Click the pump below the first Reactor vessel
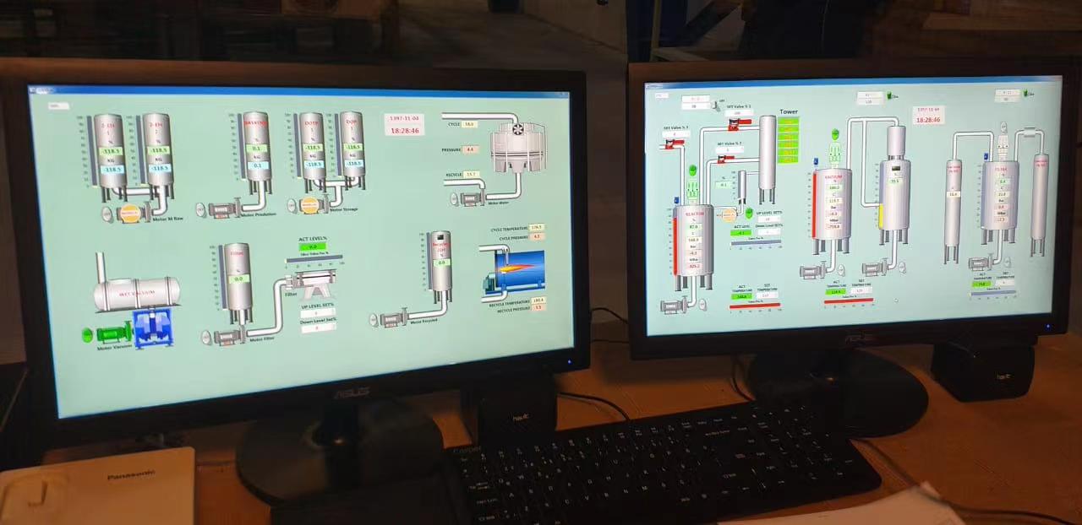 point(674,306)
